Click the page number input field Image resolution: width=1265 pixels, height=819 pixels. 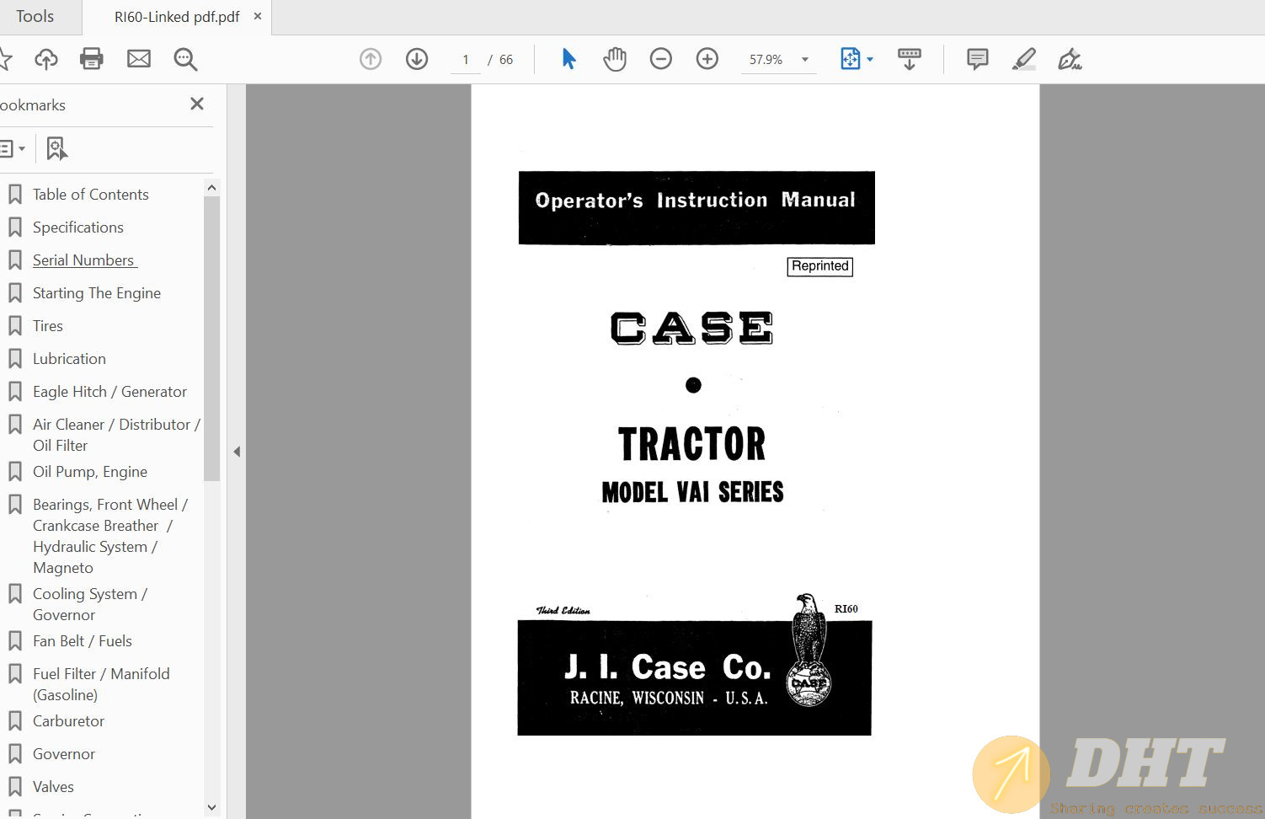(x=465, y=60)
